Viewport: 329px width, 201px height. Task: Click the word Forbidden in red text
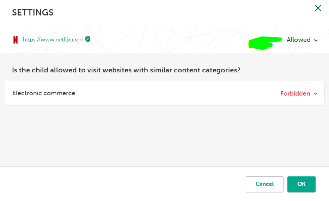[295, 93]
